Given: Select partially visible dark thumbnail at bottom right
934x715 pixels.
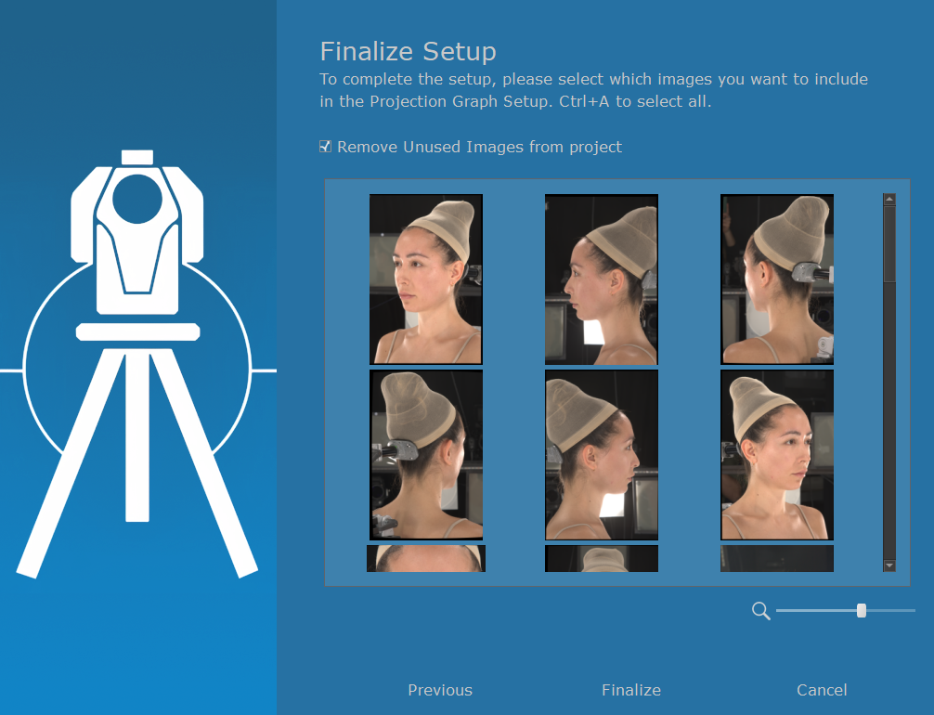Looking at the screenshot, I should tap(777, 558).
